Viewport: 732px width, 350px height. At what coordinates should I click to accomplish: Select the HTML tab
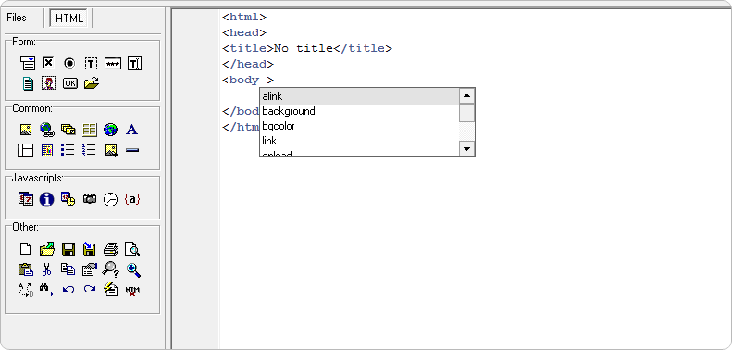tap(69, 19)
